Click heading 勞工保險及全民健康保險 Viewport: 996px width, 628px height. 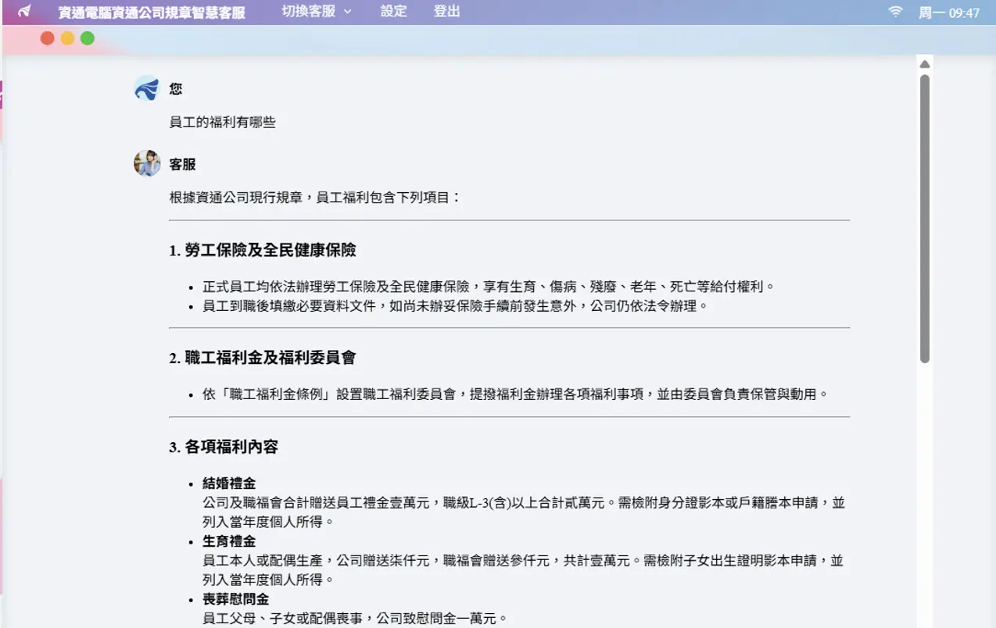263,250
